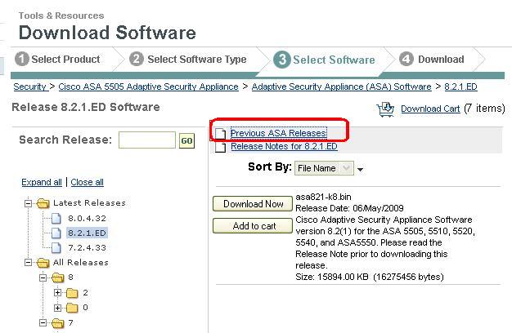This screenshot has height=333, width=512.
Task: Click the file icon for 8.0.4.32
Action: [x=56, y=218]
